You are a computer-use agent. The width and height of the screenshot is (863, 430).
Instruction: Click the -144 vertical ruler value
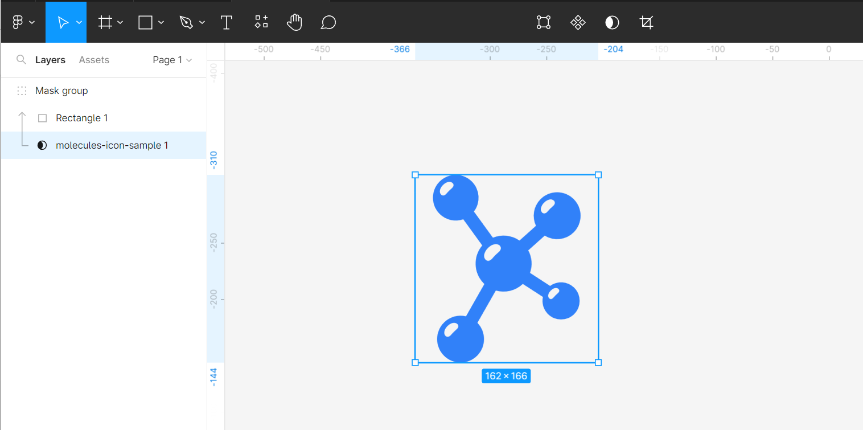pos(214,377)
